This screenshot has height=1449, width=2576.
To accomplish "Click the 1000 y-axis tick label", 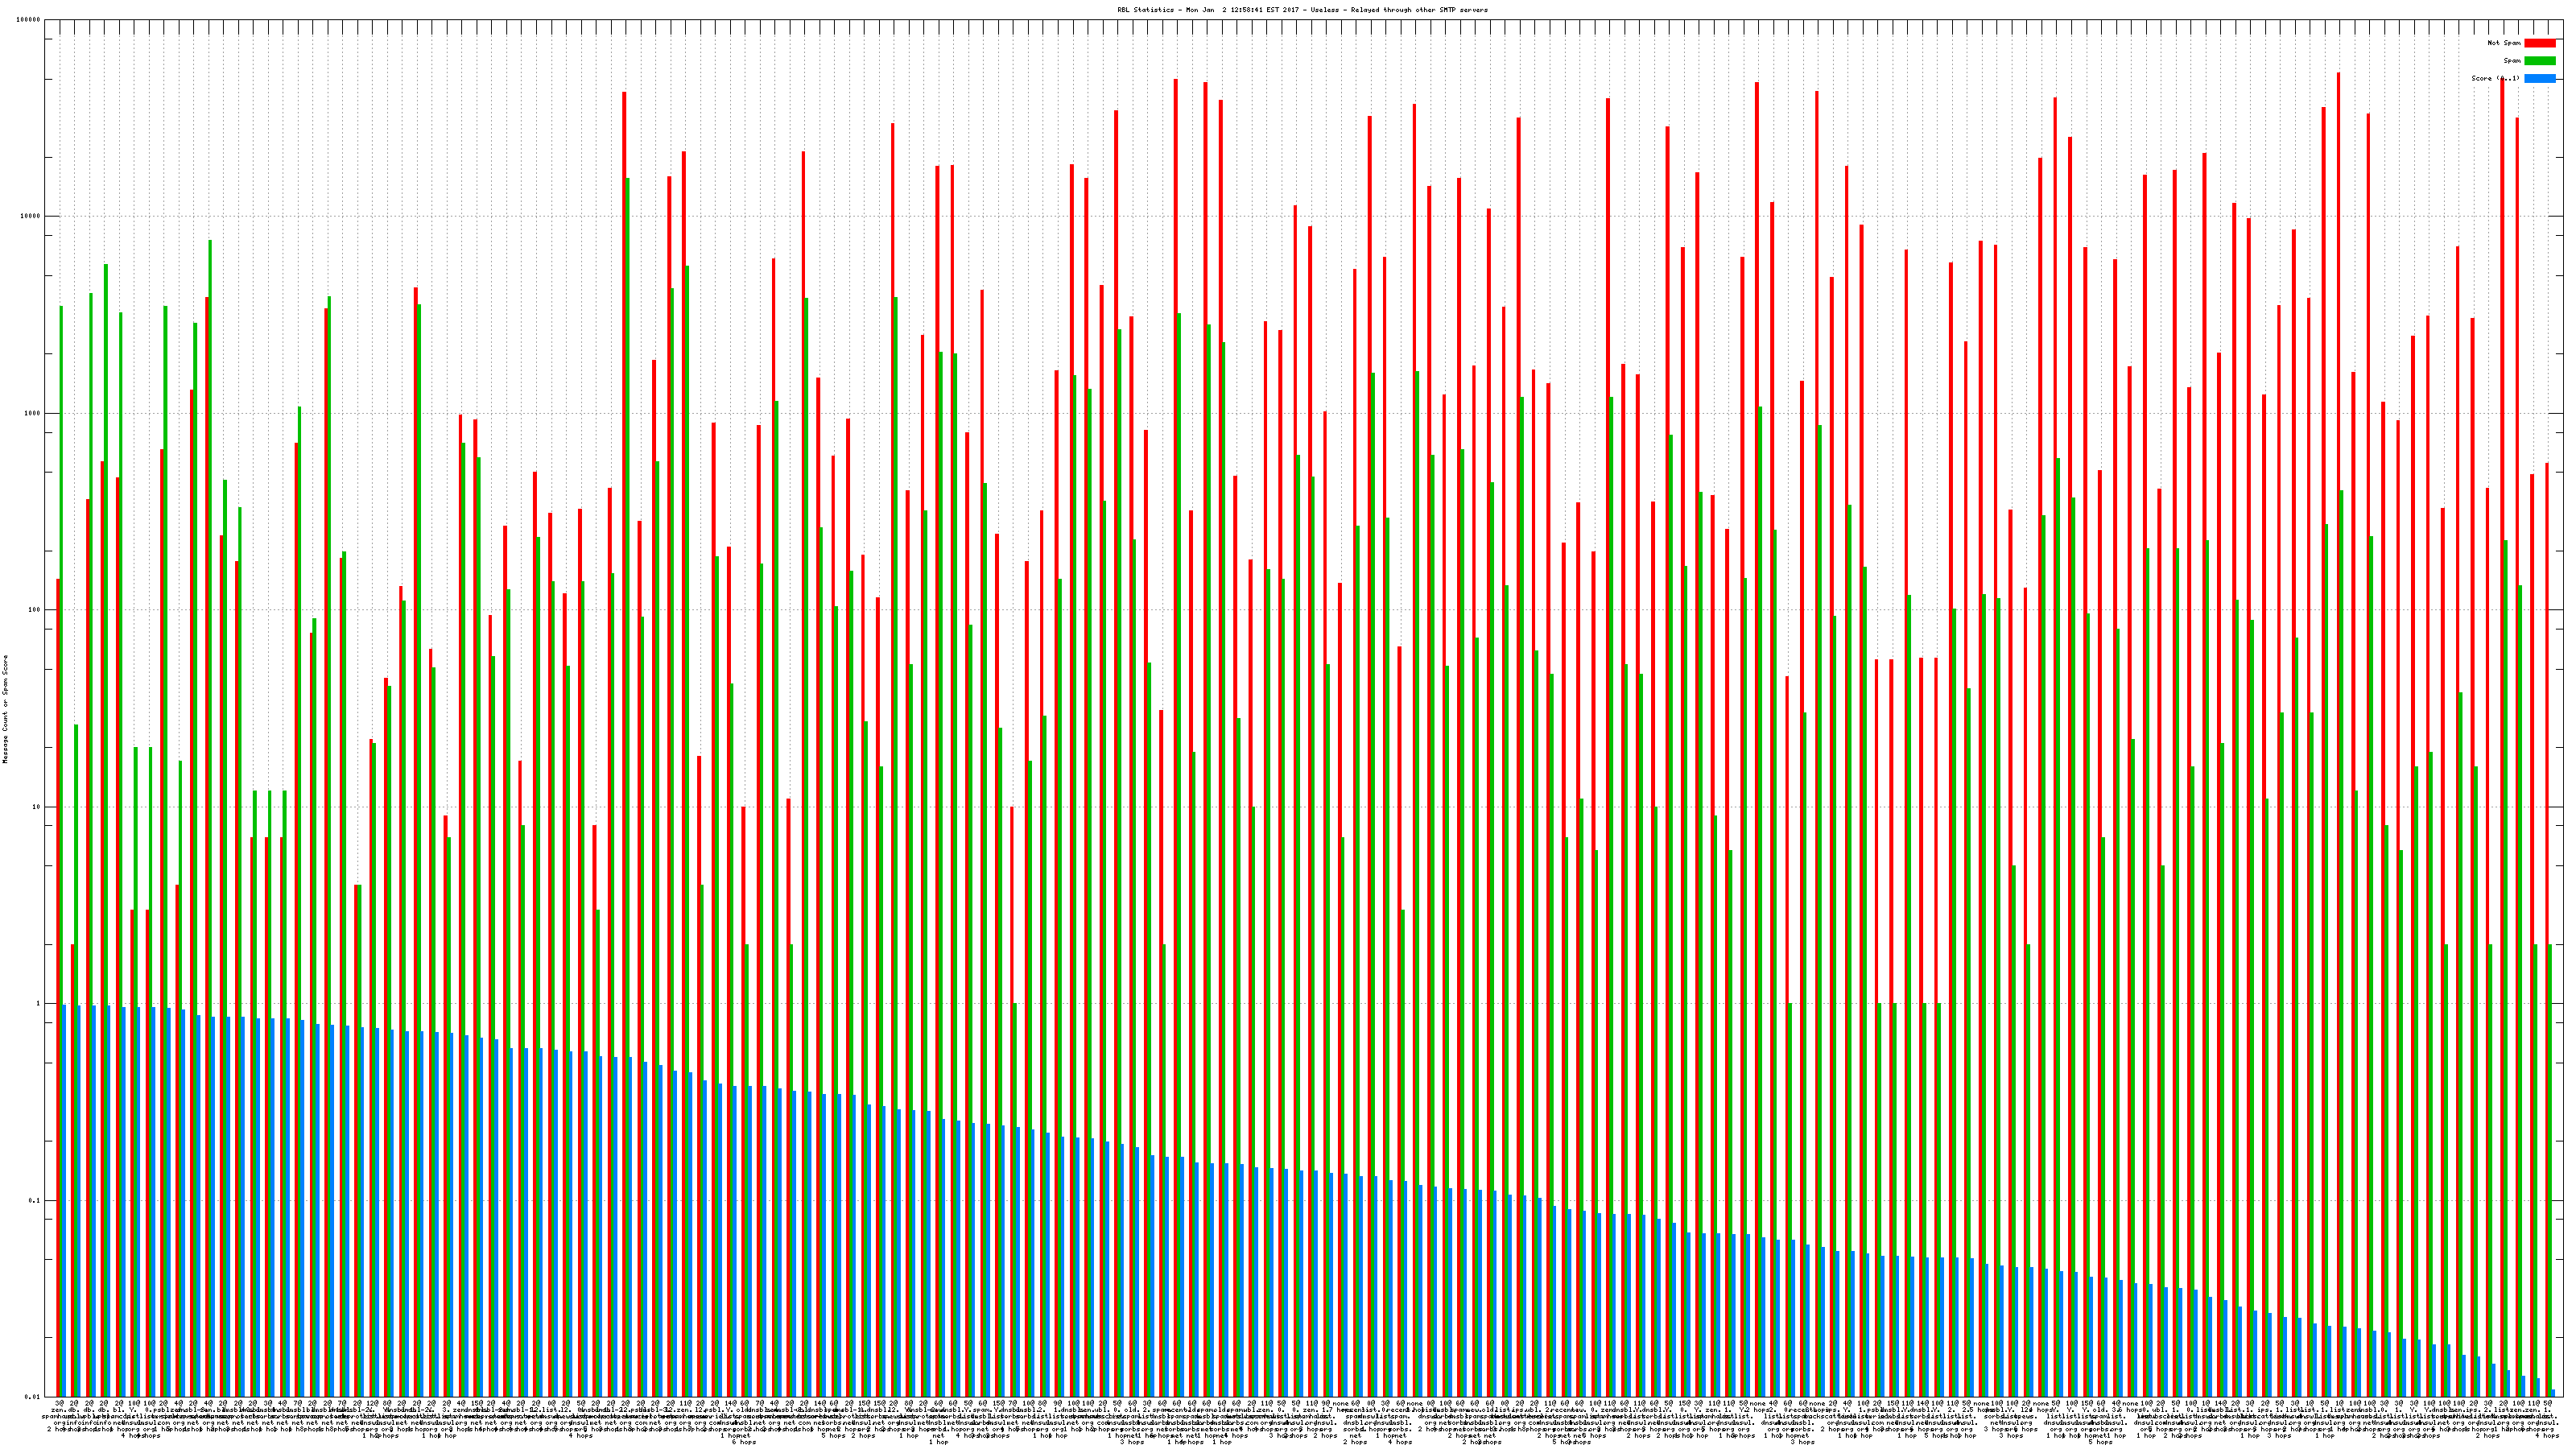I will pos(33,413).
